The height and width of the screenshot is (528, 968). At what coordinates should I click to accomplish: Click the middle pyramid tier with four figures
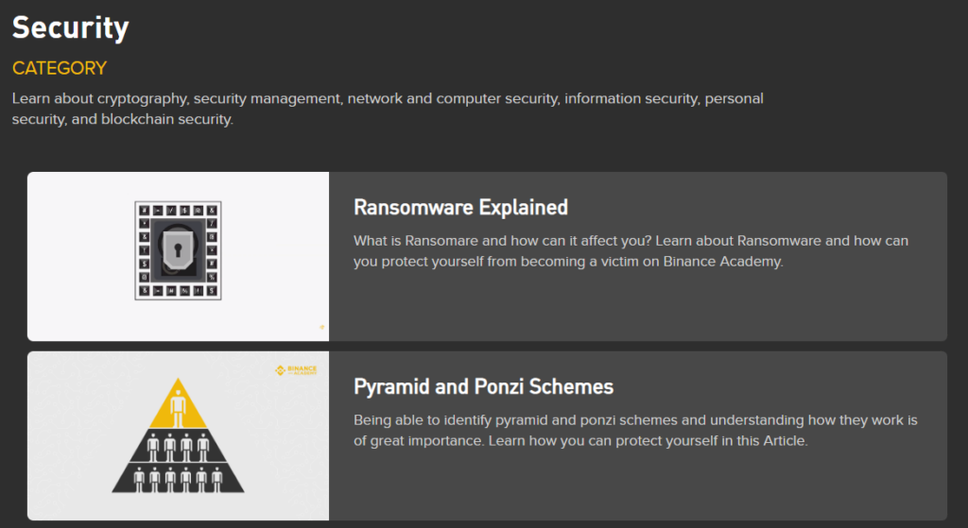point(178,447)
